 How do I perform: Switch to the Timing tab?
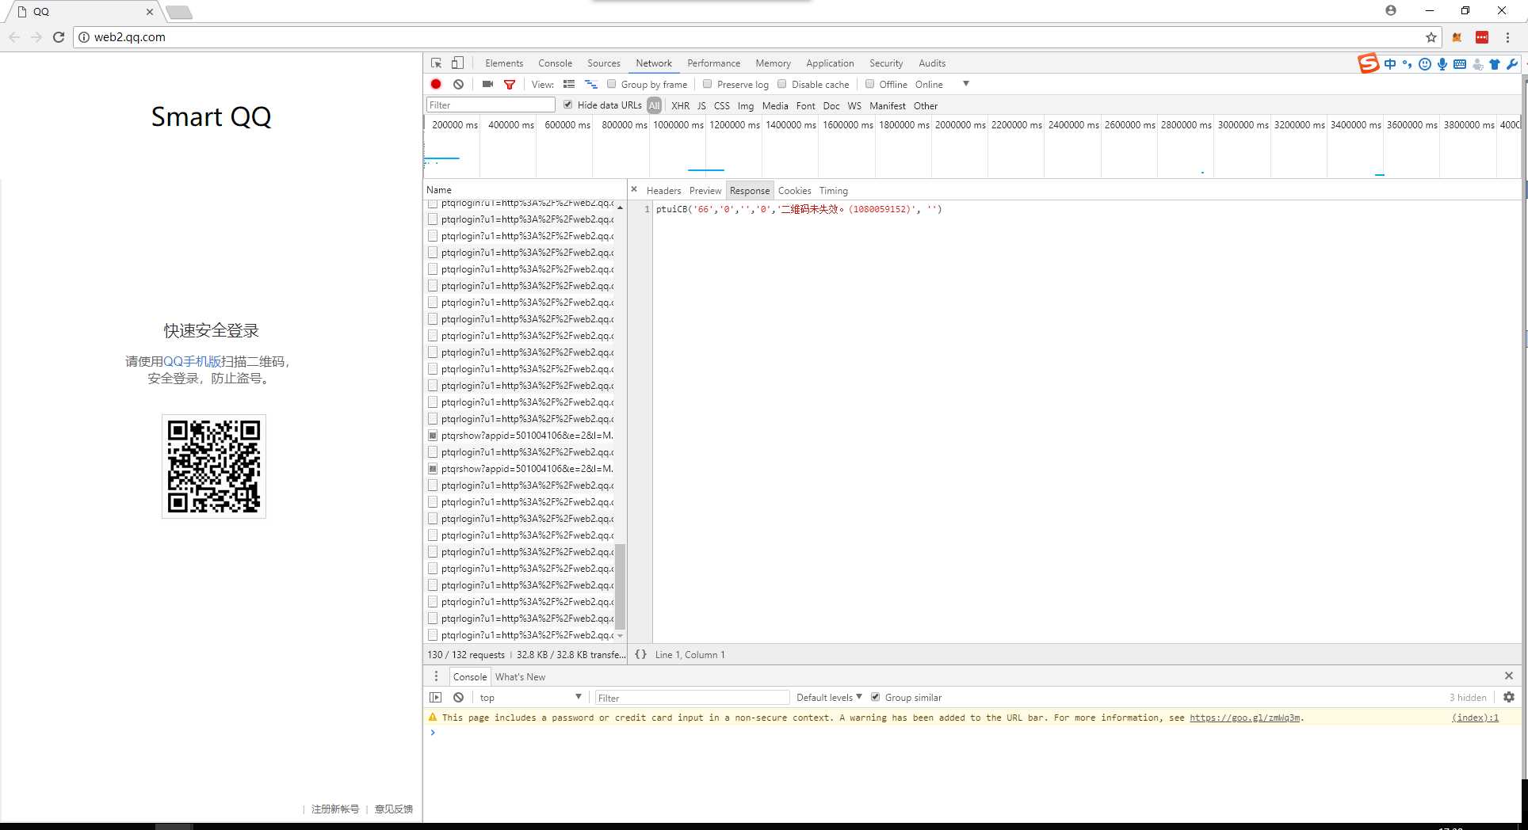[833, 190]
